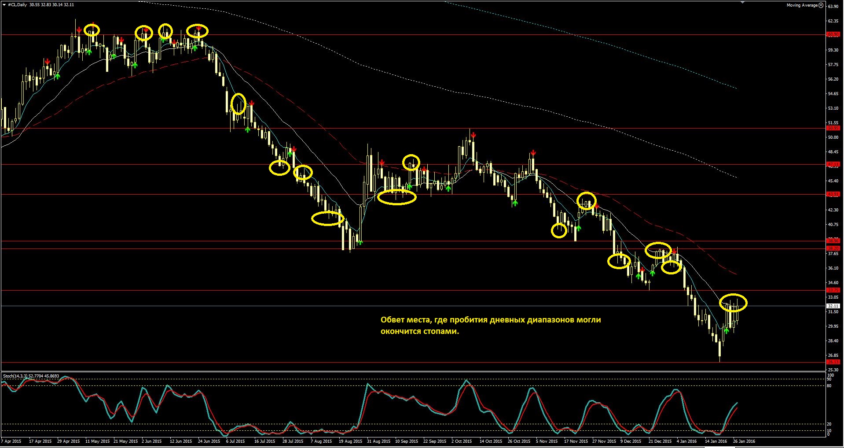
Task: Click the 26 Jan 2016 date label
Action: (x=744, y=441)
